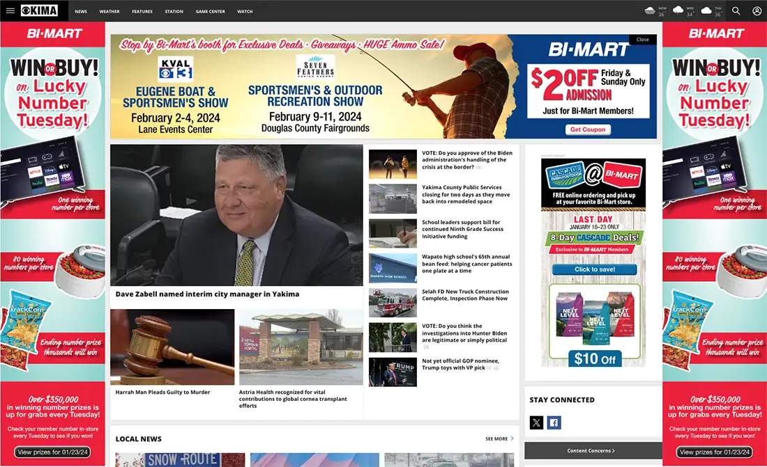The width and height of the screenshot is (767, 467).
Task: Open the Watch menu
Action: pos(245,11)
